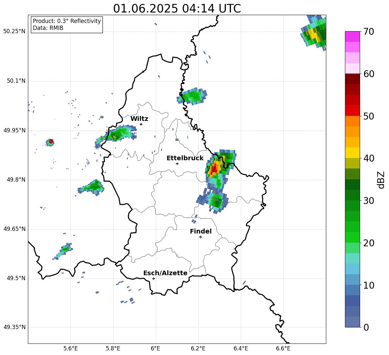Click the bright green swatch just above 20 dBZ
This screenshot has width=389, height=355.
click(353, 237)
